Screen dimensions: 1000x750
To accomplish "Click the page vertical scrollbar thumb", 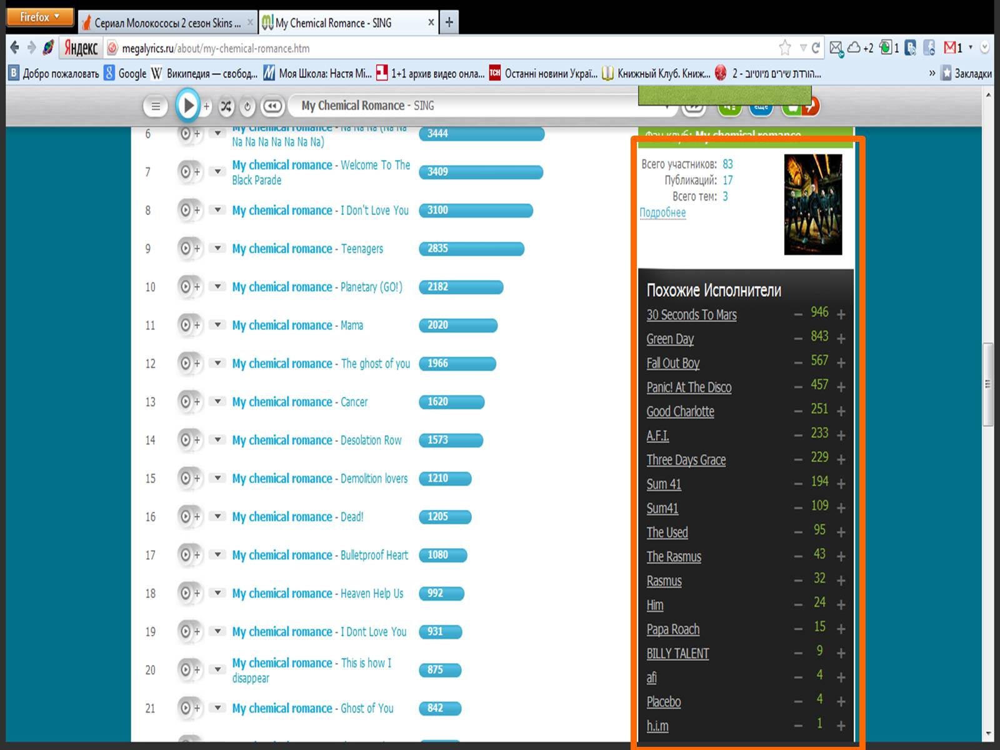I will pyautogui.click(x=987, y=384).
